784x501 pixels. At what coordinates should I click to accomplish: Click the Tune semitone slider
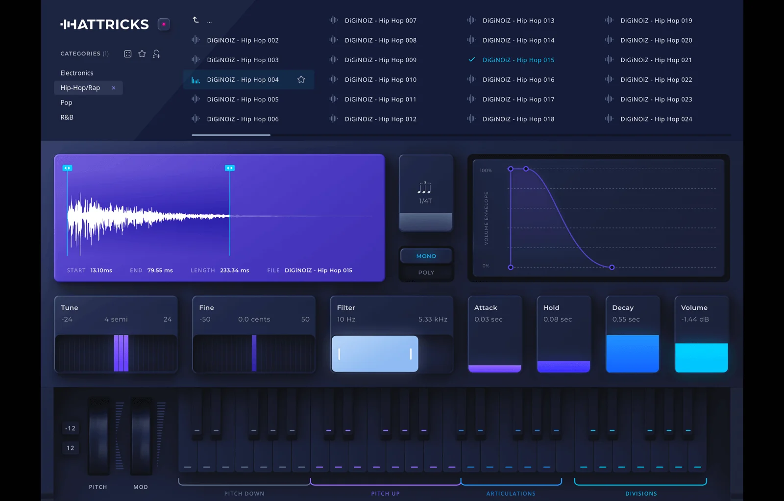[116, 353]
